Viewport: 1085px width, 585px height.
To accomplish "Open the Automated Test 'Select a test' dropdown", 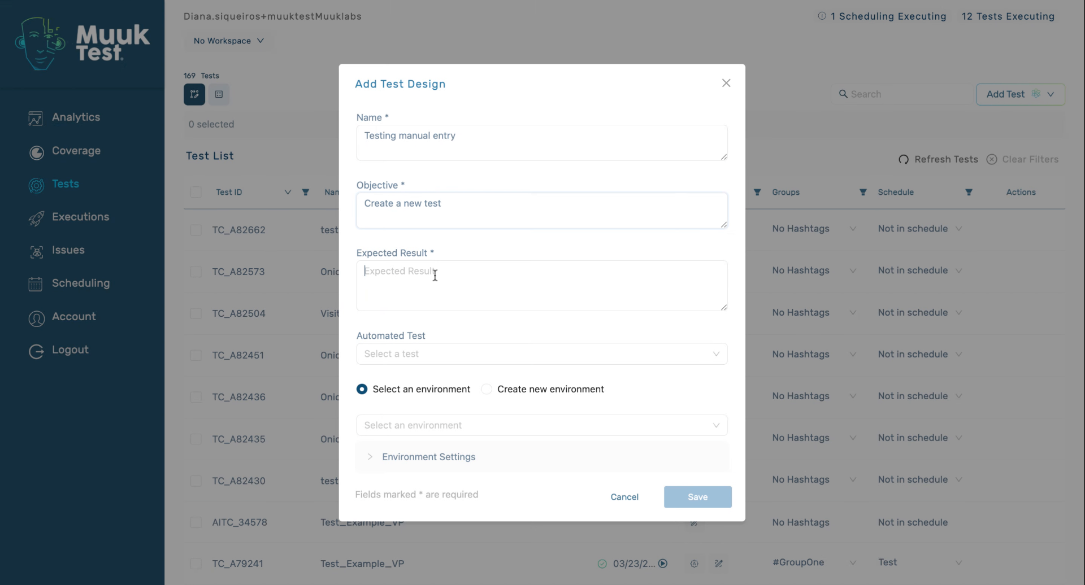I will (542, 354).
